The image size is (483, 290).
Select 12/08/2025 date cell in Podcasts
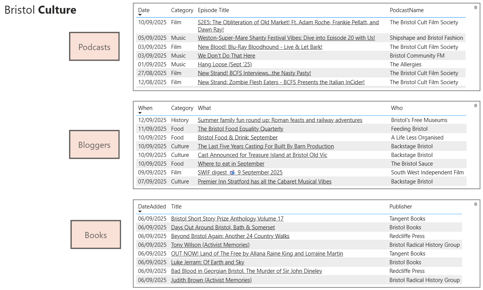(152, 82)
